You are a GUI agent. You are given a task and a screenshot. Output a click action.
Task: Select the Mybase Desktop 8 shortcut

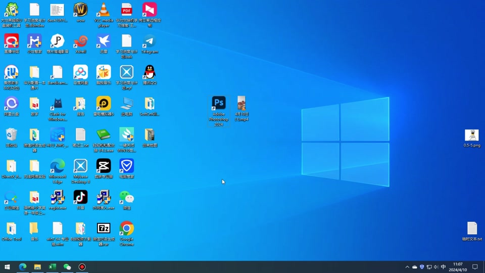pos(80,171)
